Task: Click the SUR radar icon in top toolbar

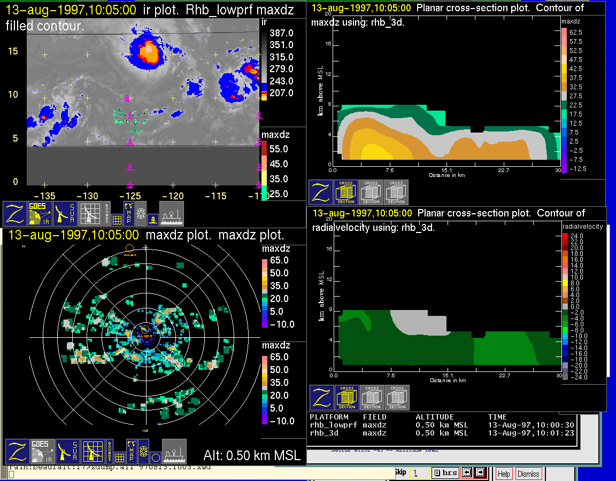Action: click(66, 214)
